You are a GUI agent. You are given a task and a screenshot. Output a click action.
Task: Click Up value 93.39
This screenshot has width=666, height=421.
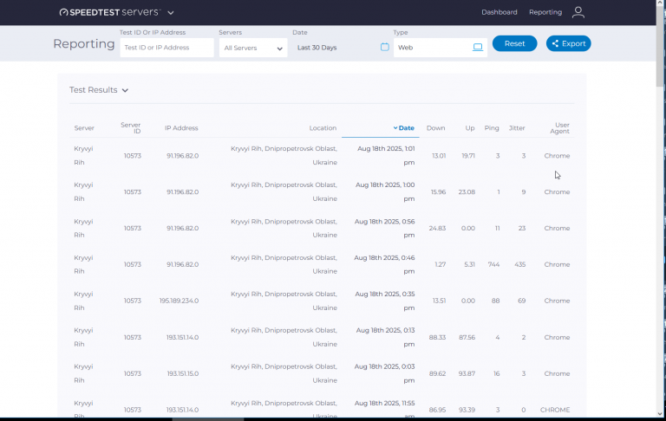(x=467, y=410)
